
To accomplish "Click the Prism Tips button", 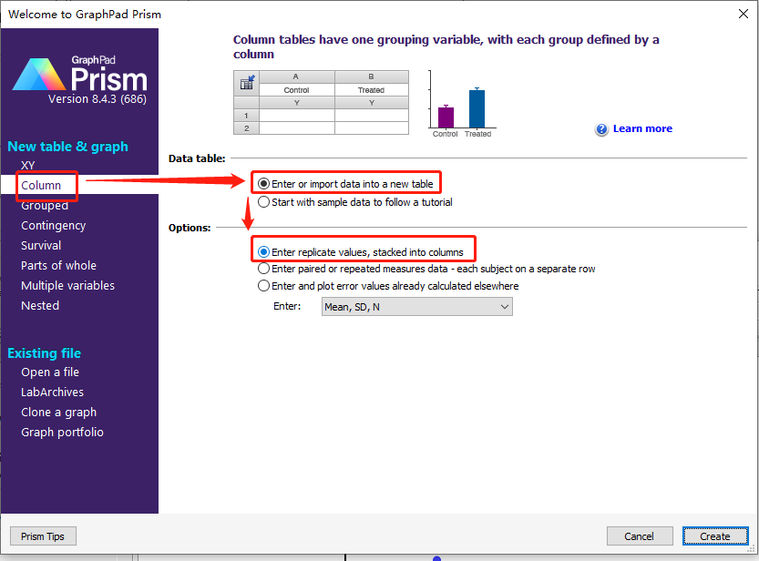I will (43, 536).
